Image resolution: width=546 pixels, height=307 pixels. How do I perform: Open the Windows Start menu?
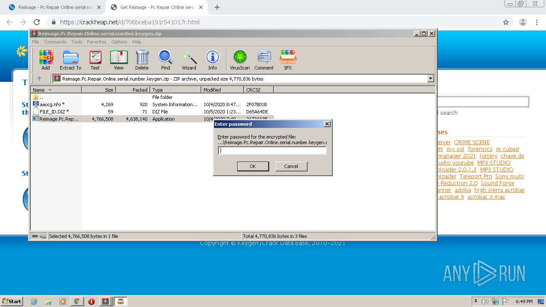(12, 301)
